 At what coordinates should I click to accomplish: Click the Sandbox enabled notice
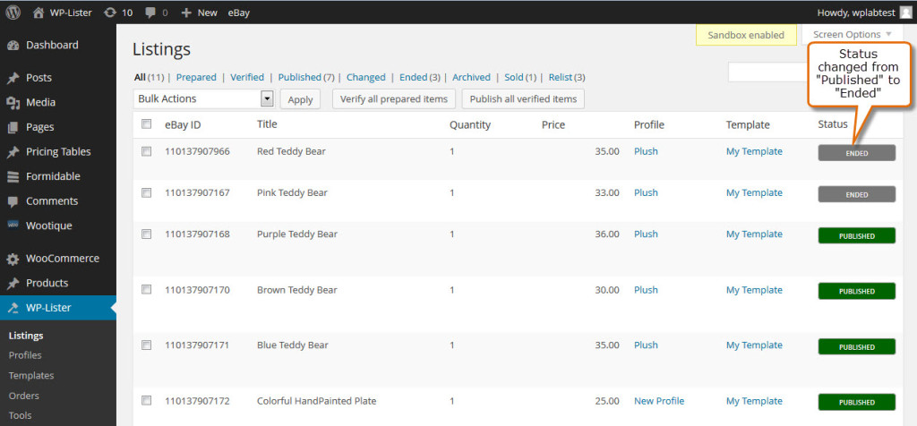coord(746,35)
